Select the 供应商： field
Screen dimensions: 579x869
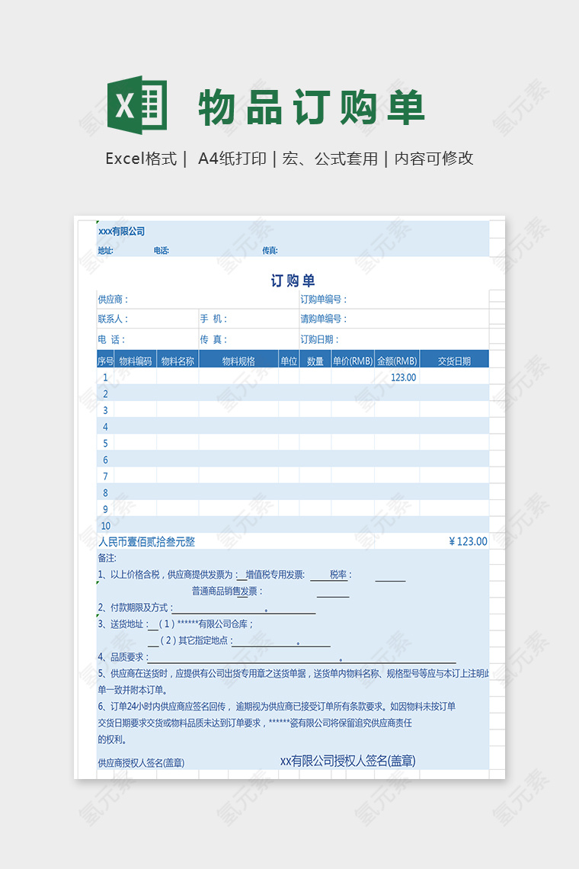(198, 300)
